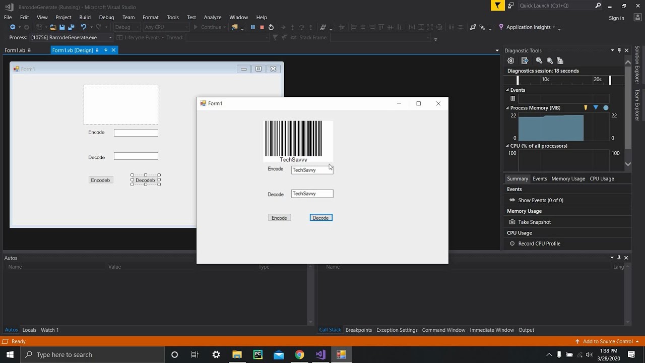Image resolution: width=645 pixels, height=363 pixels.
Task: Open the Any CPU platform dropdown
Action: [166, 27]
